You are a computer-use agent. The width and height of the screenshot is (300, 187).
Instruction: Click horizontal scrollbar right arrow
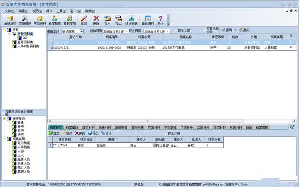tap(294, 121)
